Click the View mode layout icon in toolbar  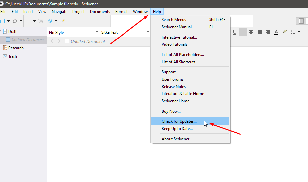pyautogui.click(x=2, y=21)
